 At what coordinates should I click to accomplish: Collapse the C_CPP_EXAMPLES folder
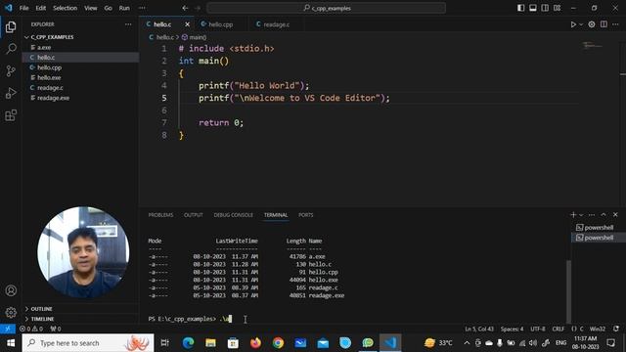[52, 37]
